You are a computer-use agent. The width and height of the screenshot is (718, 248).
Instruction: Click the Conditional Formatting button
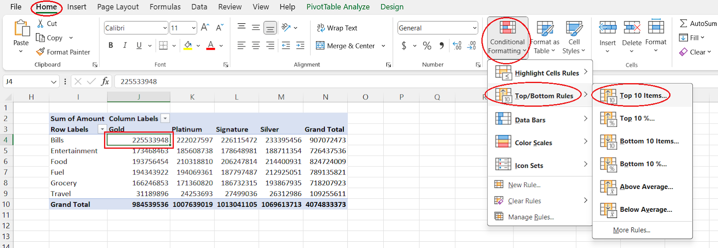(507, 38)
